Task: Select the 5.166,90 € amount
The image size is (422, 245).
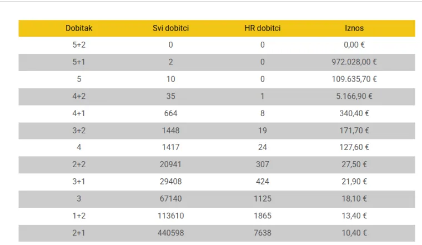Action: click(x=354, y=96)
